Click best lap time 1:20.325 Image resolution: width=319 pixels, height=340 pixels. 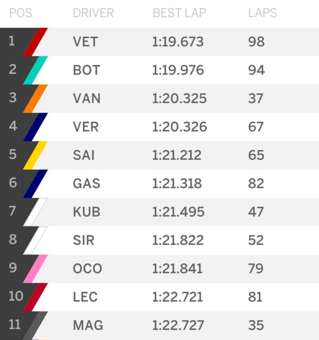pos(179,98)
